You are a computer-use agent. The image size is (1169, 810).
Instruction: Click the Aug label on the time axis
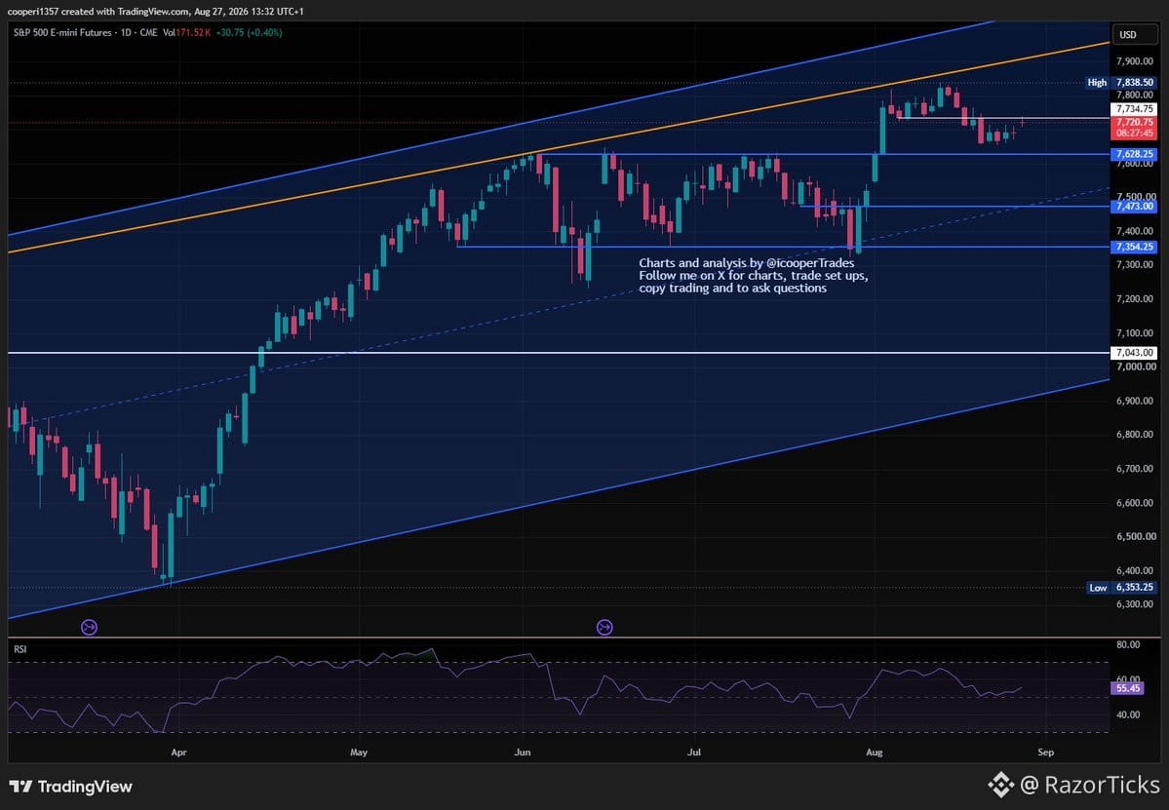point(874,752)
